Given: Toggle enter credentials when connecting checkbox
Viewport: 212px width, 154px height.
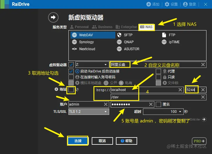Looking at the screenshot, I should pyautogui.click(x=71, y=77).
